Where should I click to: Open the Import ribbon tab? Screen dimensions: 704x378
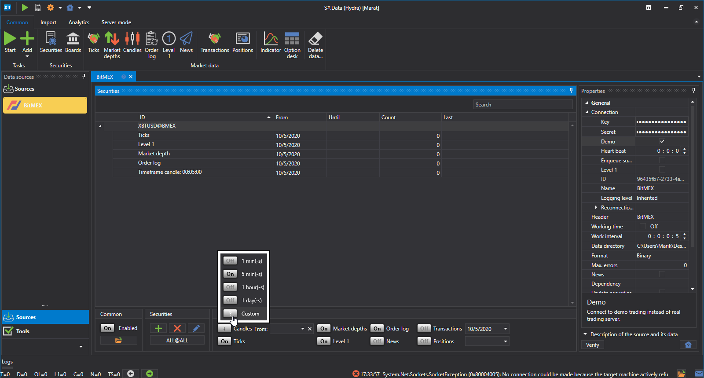click(48, 22)
